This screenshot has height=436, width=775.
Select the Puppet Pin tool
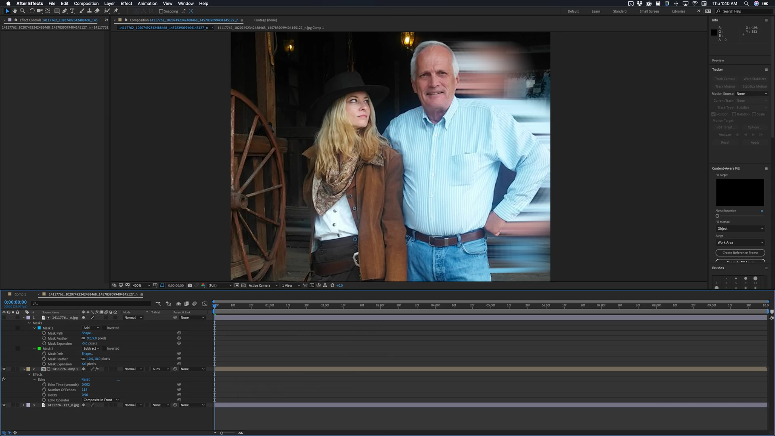coord(116,11)
